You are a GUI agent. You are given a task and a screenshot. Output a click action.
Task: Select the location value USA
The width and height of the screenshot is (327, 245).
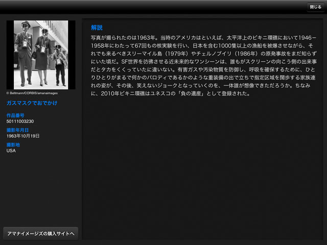(x=11, y=151)
